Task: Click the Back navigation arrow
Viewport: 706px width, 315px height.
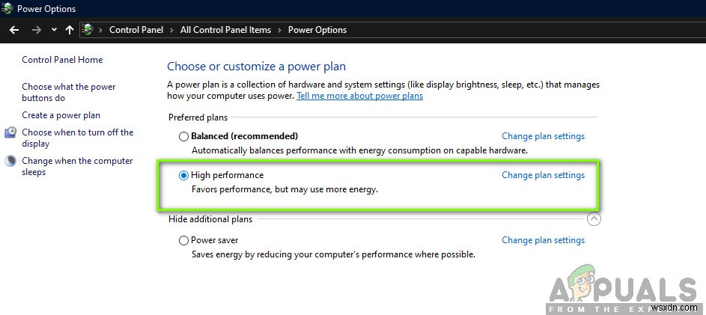Action: pos(13,30)
